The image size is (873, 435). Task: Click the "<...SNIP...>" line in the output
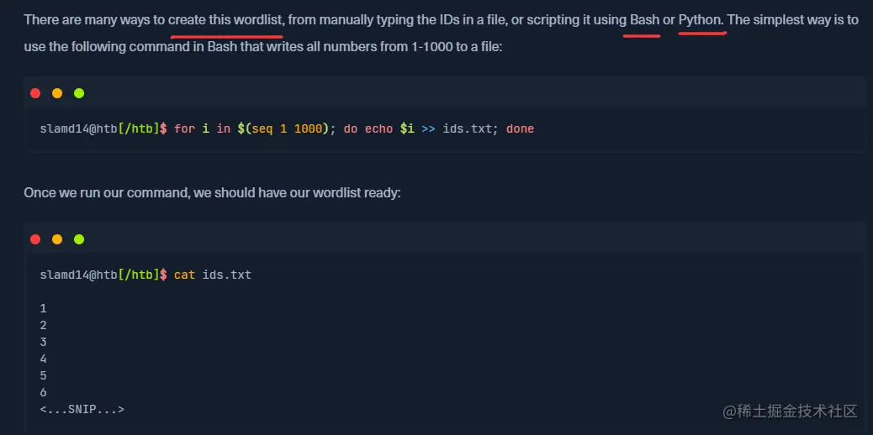pyautogui.click(x=82, y=409)
